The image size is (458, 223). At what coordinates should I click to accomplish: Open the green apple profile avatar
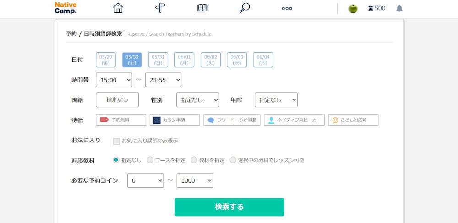click(353, 8)
